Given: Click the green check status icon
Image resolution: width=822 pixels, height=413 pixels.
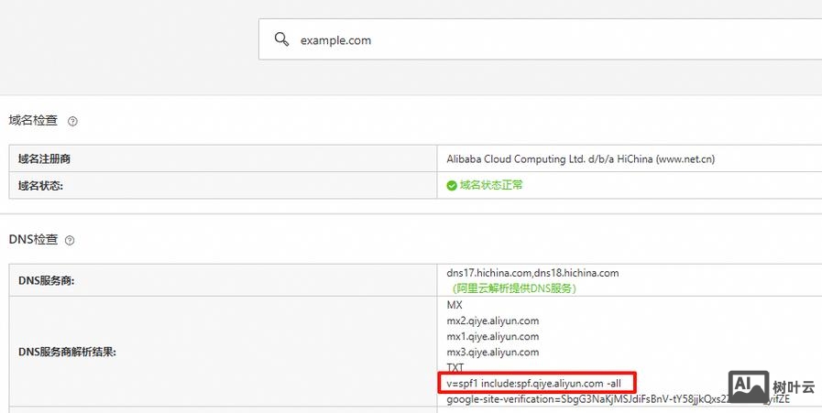Looking at the screenshot, I should pyautogui.click(x=452, y=186).
